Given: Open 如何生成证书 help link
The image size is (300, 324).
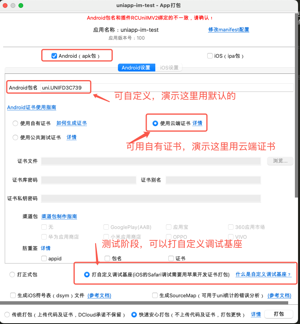Looking at the screenshot, I should pos(71,123).
